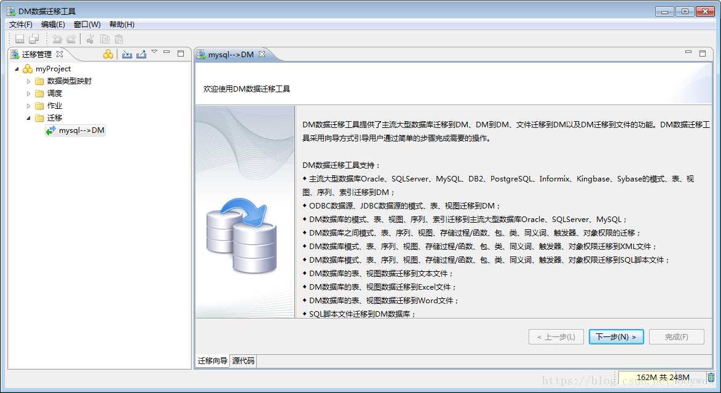Viewport: 721px width, 393px height.
Task: Click the import icon in 迁移管理 panel
Action: point(127,54)
